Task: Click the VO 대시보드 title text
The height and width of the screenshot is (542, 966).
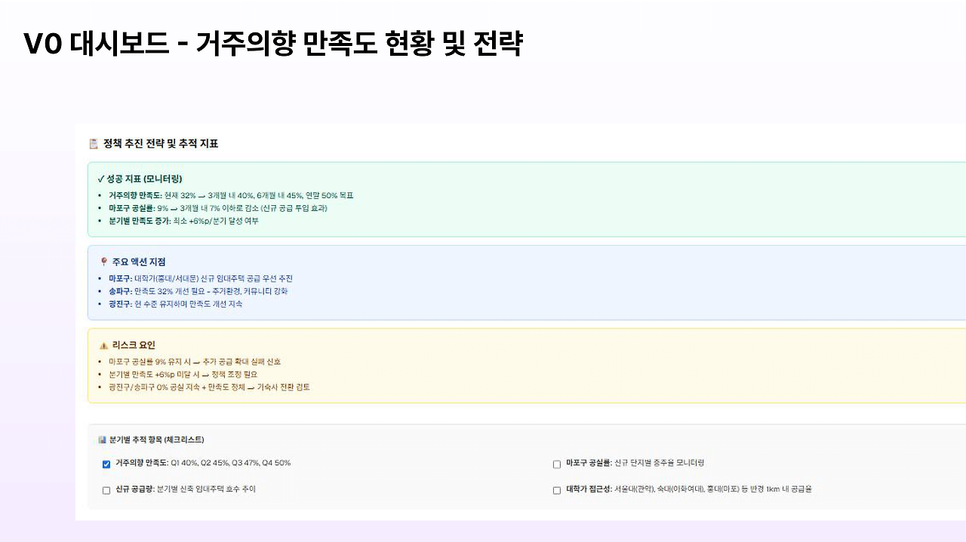Action: [275, 43]
